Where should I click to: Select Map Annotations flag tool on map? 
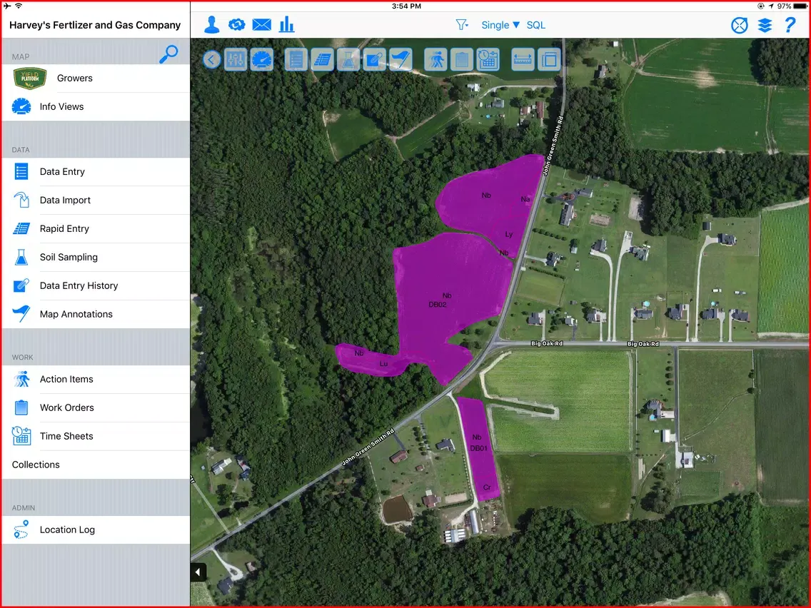coord(401,60)
